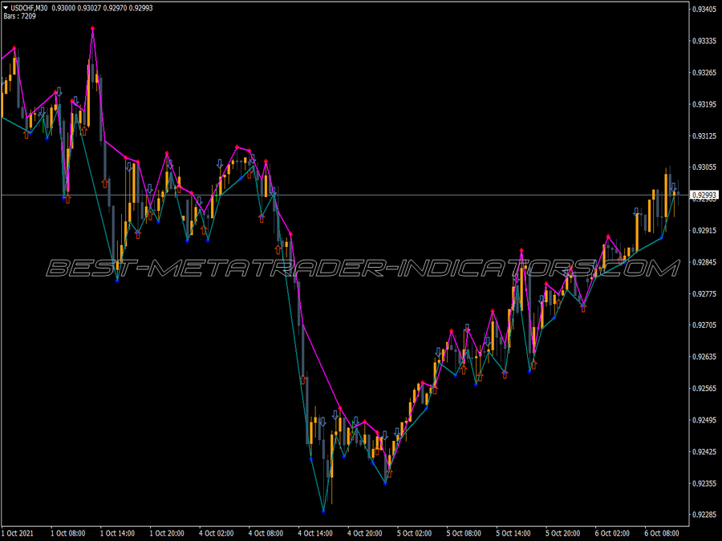Image resolution: width=722 pixels, height=541 pixels.
Task: Open the chart dropdown triangle beside USDCHF,M30
Action: 6,8
